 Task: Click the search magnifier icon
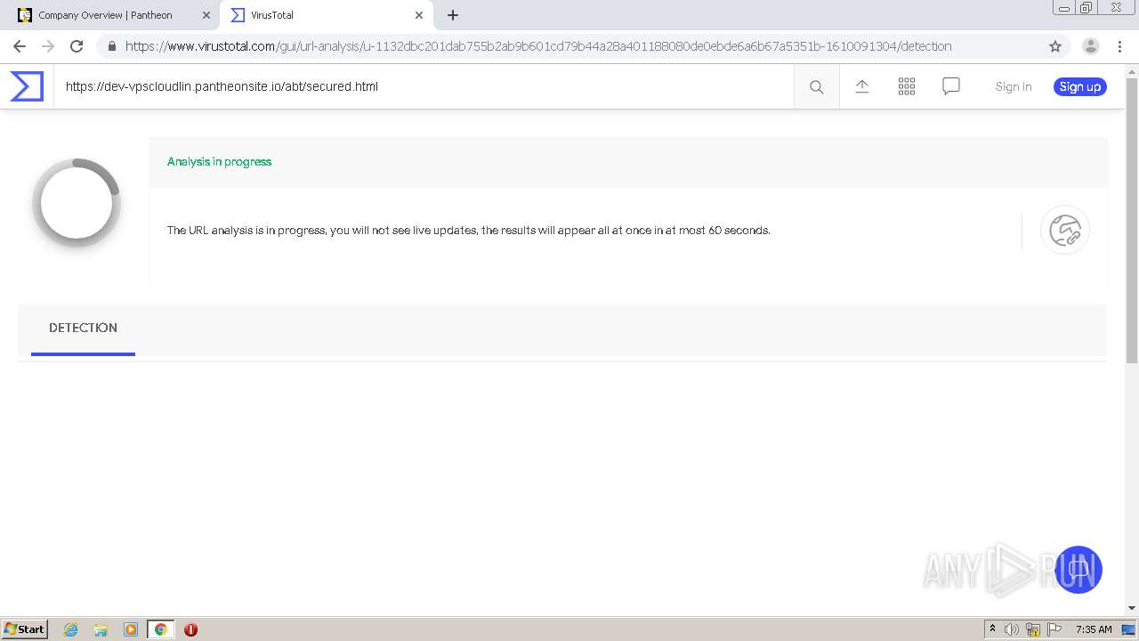pos(816,86)
